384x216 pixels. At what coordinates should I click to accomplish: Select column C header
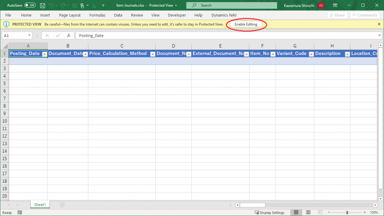pyautogui.click(x=122, y=46)
